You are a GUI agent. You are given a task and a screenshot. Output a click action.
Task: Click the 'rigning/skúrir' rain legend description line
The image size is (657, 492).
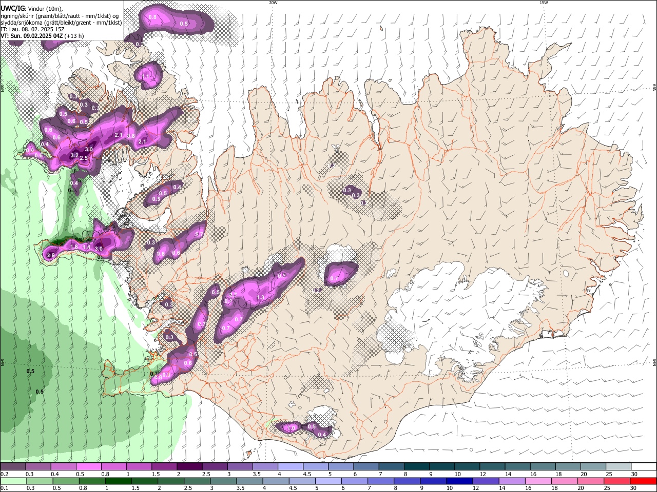pyautogui.click(x=60, y=15)
